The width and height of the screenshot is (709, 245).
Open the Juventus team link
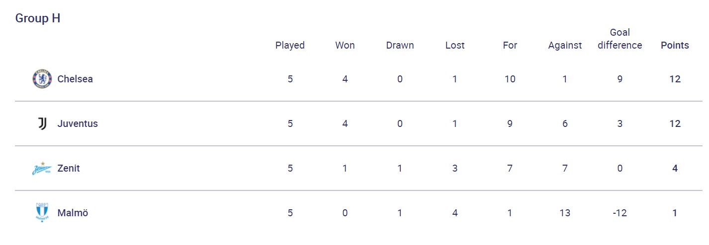(x=78, y=123)
